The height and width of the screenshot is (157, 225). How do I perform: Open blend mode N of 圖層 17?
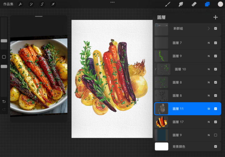[x=209, y=122]
